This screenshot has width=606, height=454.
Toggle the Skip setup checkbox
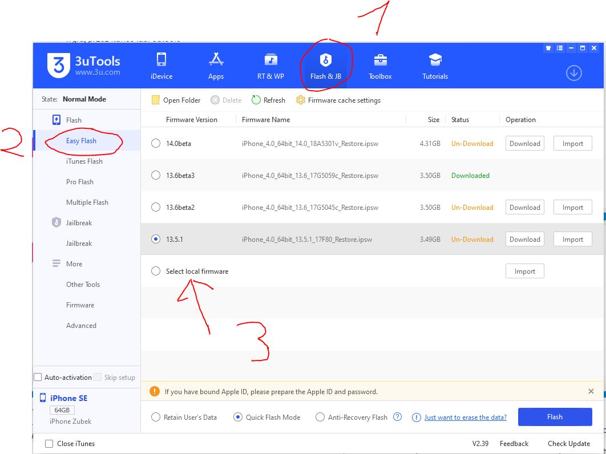tap(98, 377)
